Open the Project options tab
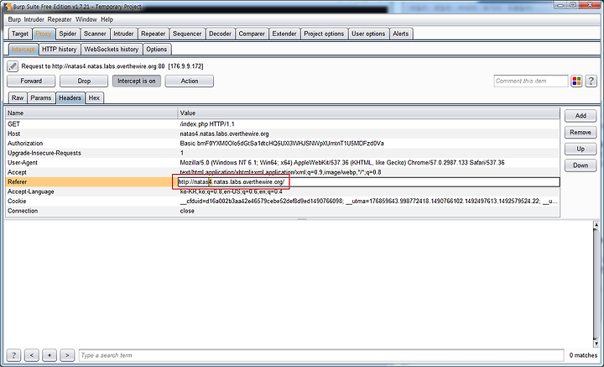The width and height of the screenshot is (604, 367). point(324,34)
